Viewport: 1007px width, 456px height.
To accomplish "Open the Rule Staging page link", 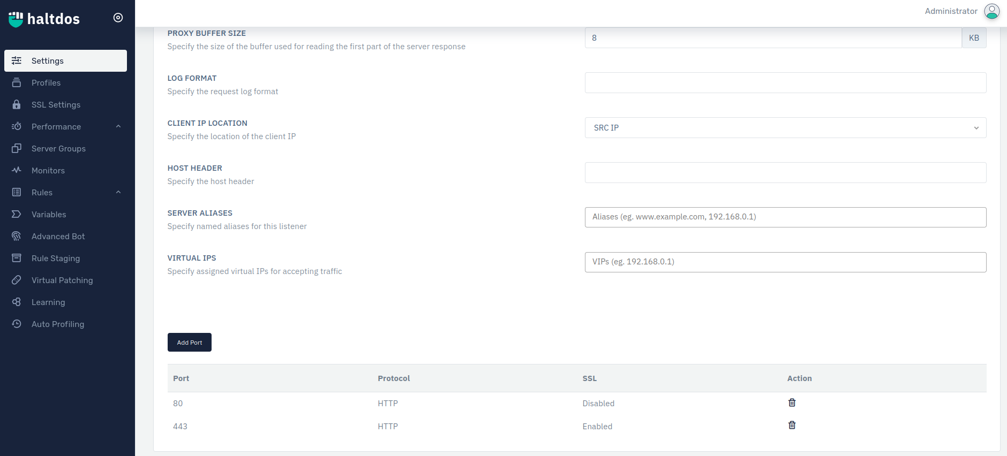I will [56, 259].
